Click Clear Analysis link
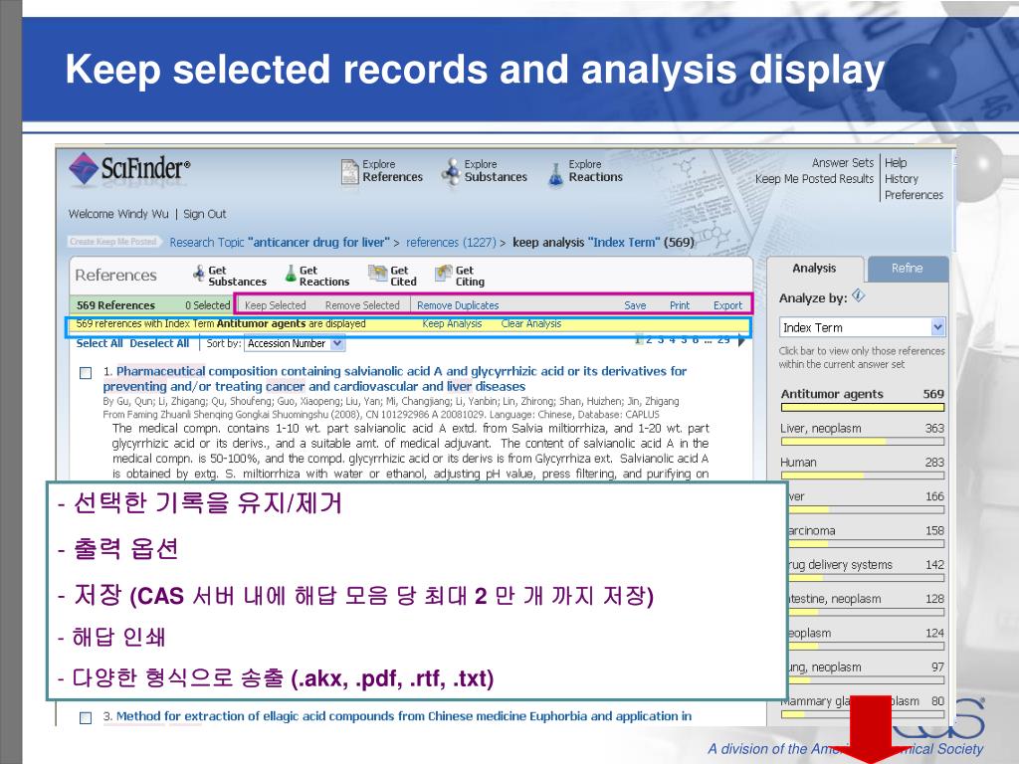The height and width of the screenshot is (764, 1019). (531, 323)
